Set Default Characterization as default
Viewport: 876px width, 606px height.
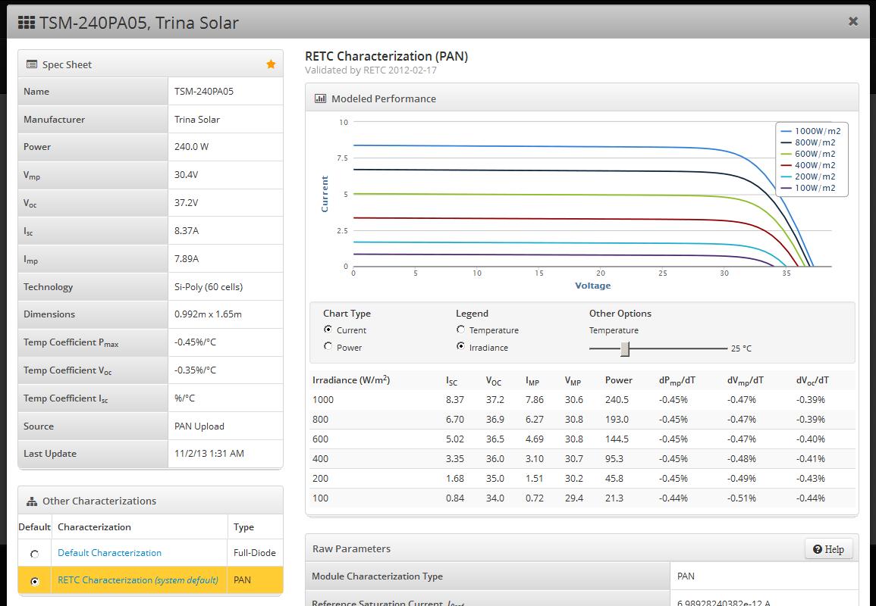tap(35, 554)
